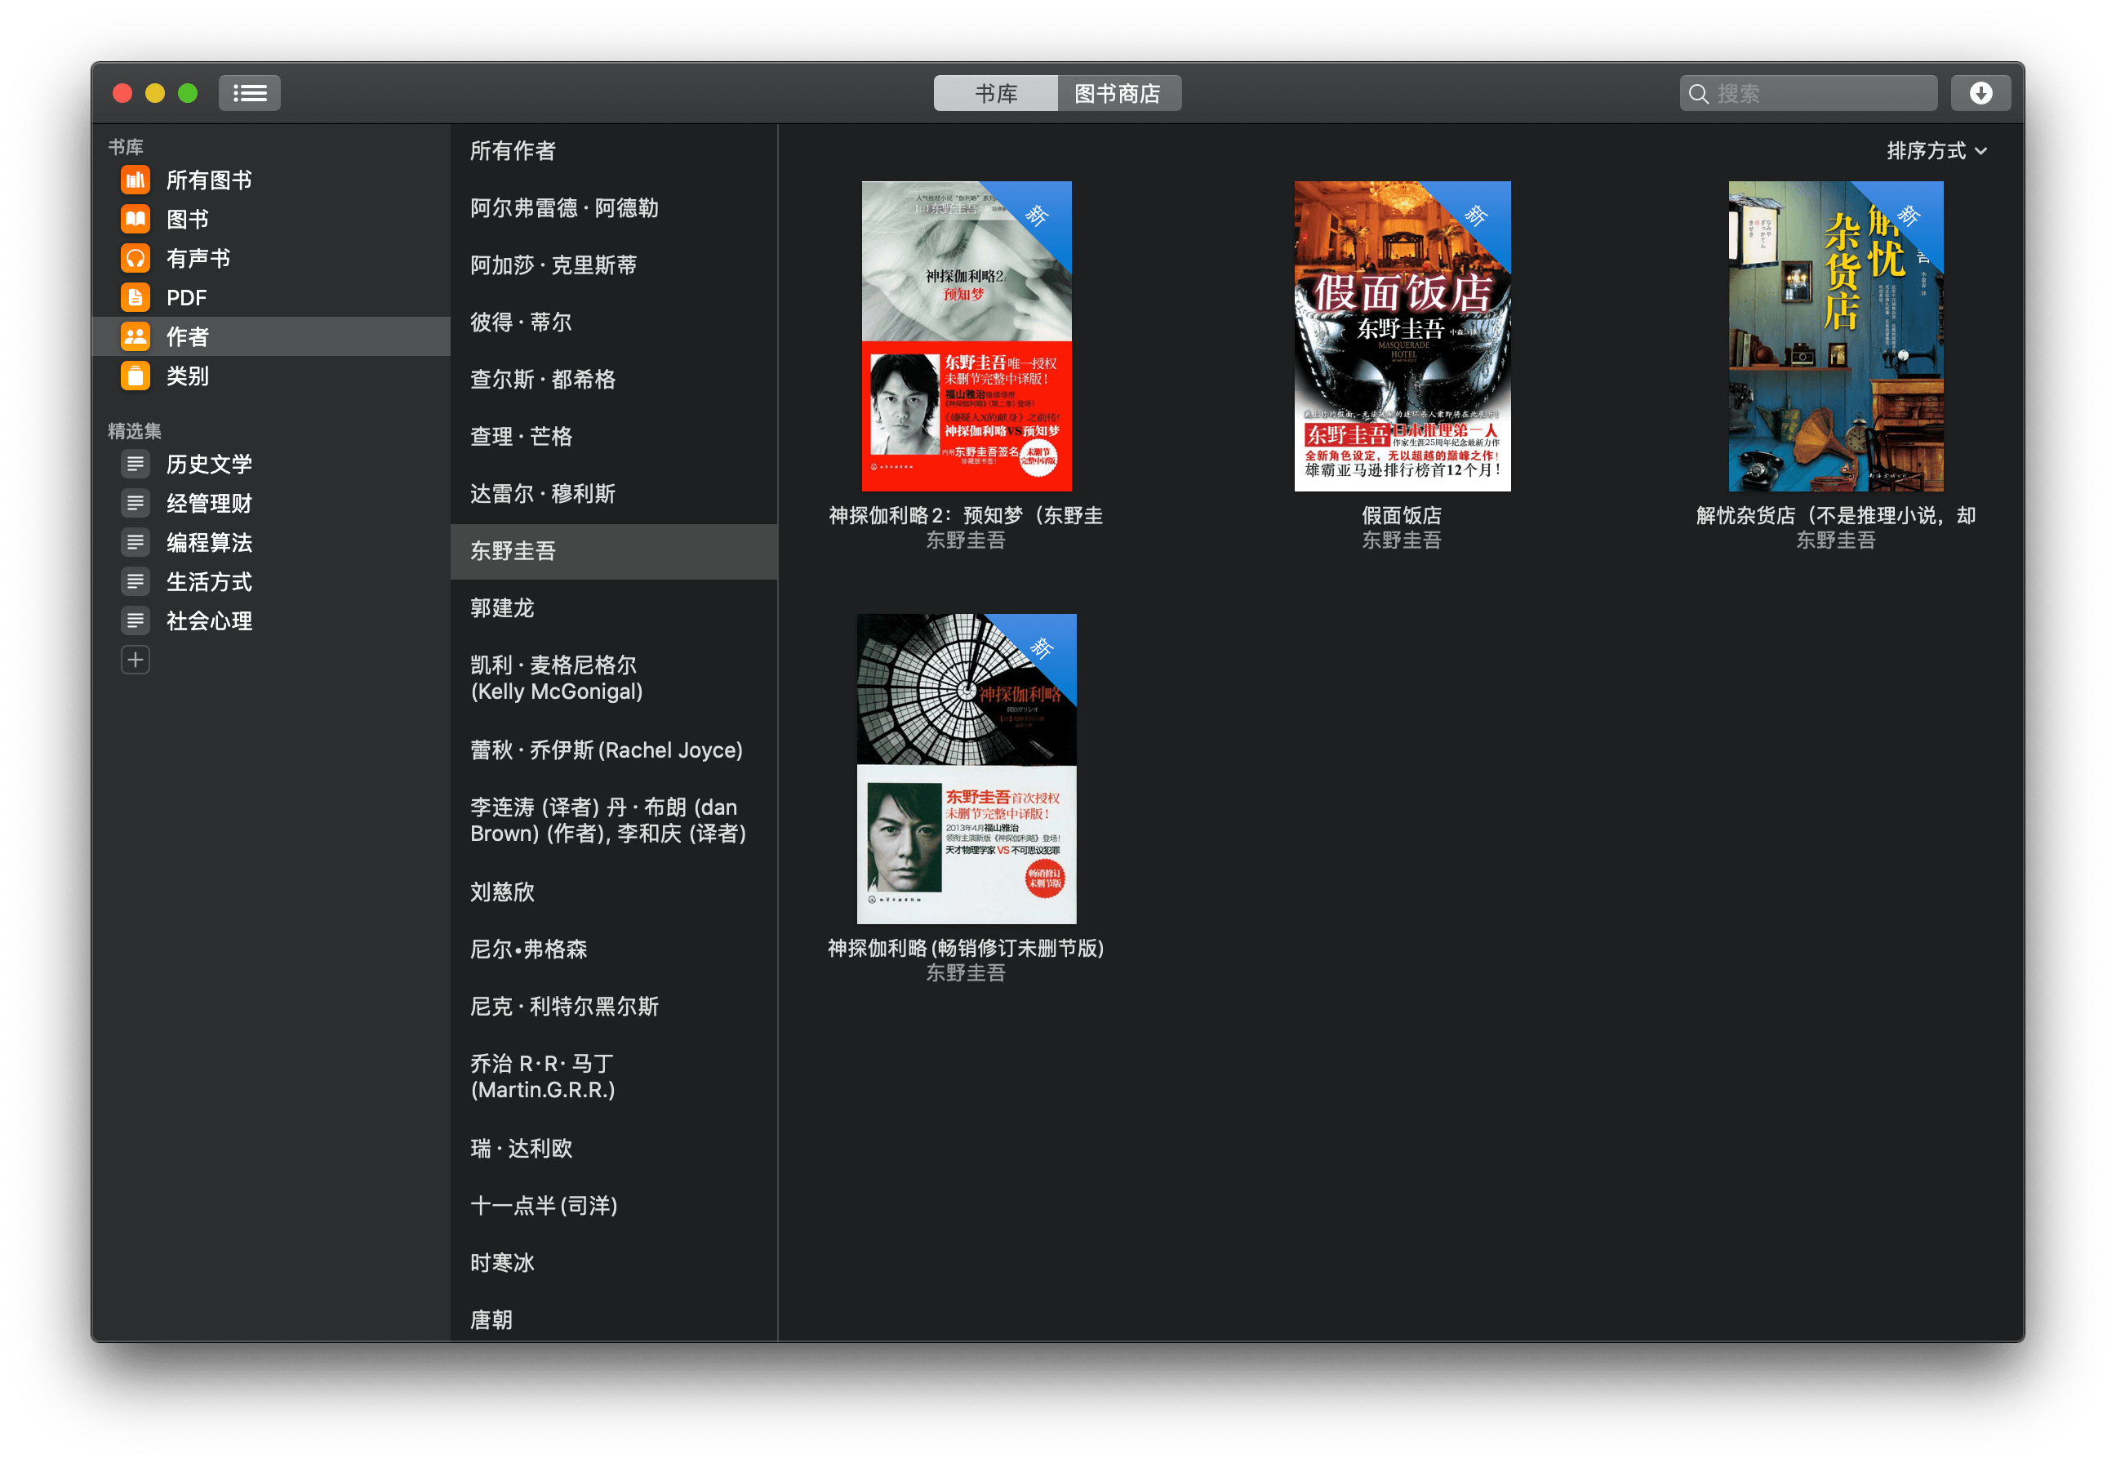The width and height of the screenshot is (2116, 1463).
Task: Click the 生活方式 collection list icon
Action: pos(136,582)
